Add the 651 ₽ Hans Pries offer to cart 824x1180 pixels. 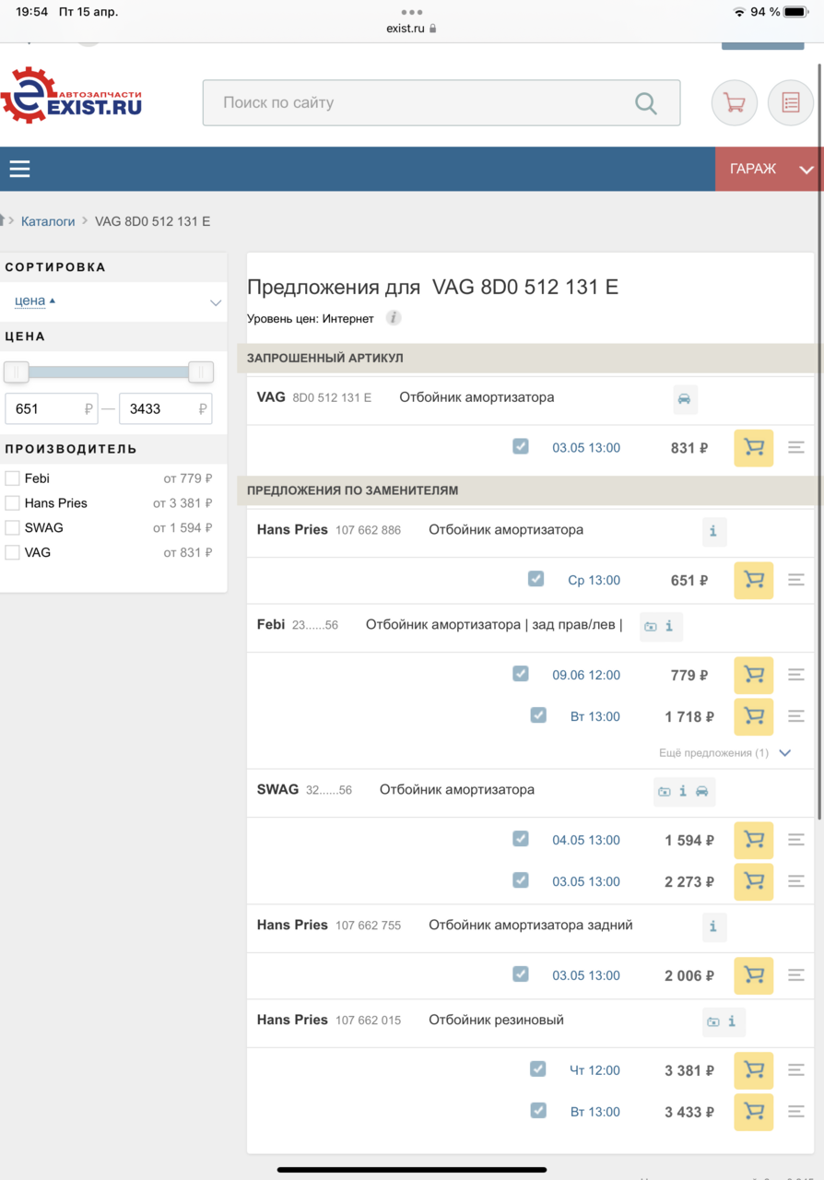pyautogui.click(x=754, y=580)
